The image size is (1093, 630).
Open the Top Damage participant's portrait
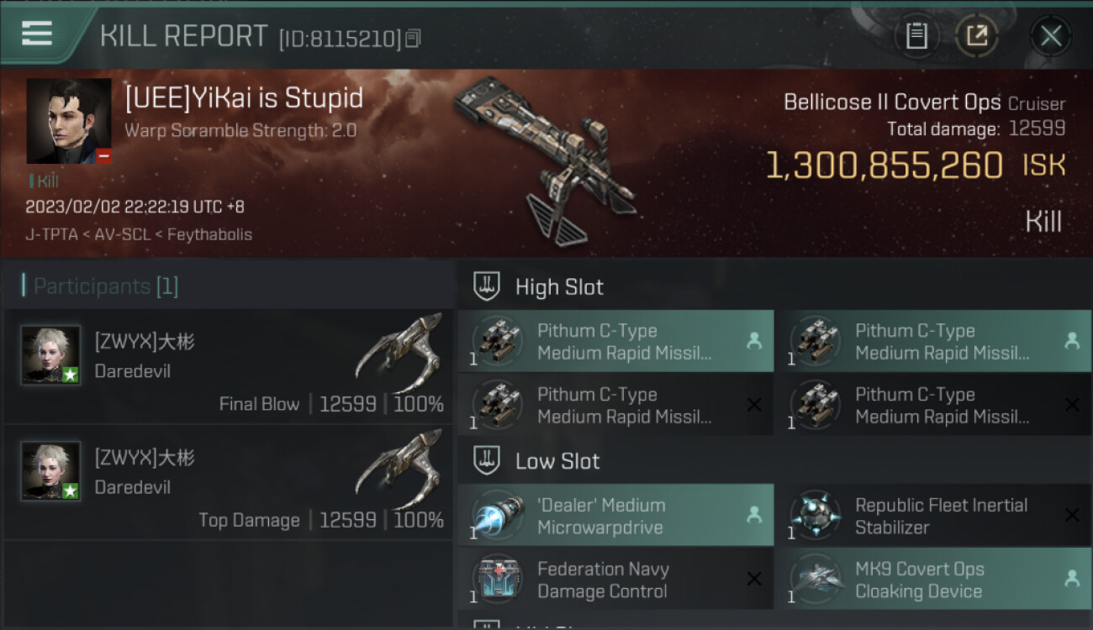51,470
